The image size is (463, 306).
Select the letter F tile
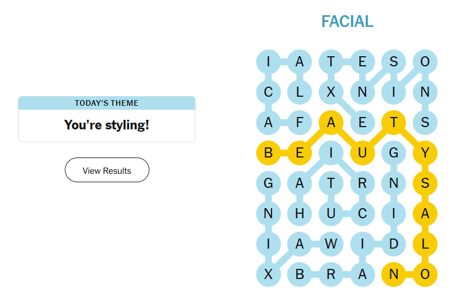pyautogui.click(x=300, y=121)
